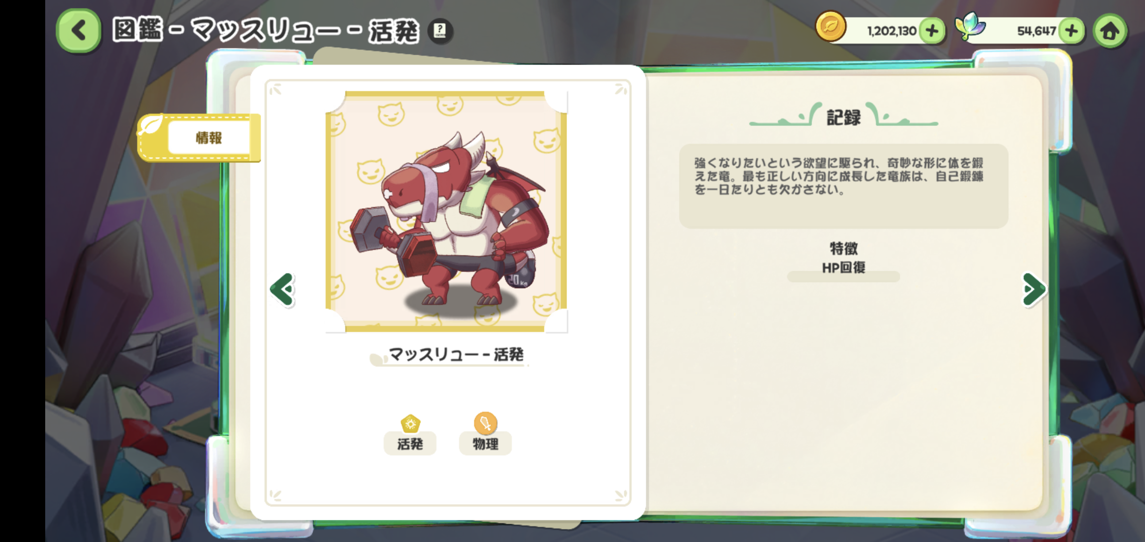
Task: Return to home via house icon
Action: [1110, 31]
